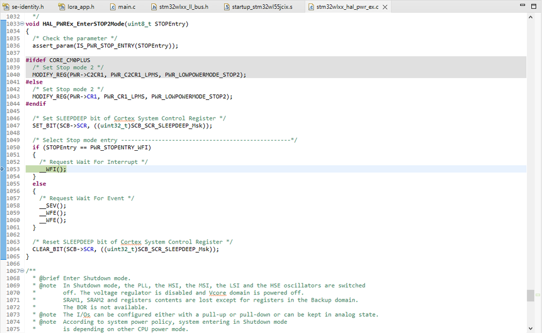Switch to the main.c tab

point(123,7)
